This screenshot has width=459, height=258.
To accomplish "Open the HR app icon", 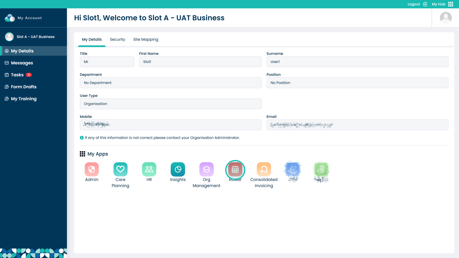I will (149, 169).
